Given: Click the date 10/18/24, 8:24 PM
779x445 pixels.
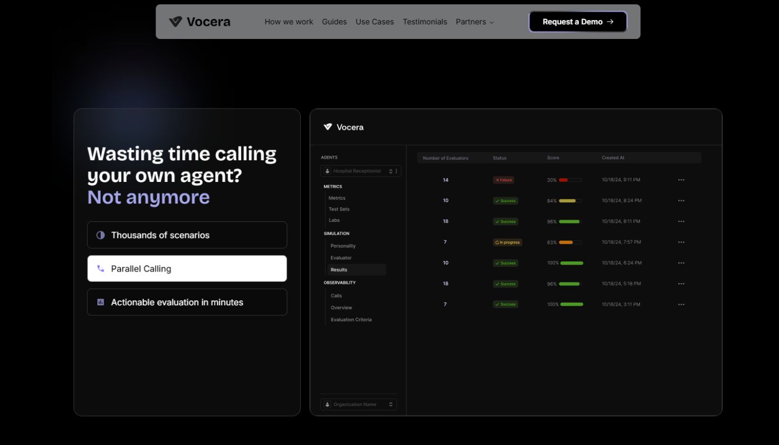Looking at the screenshot, I should (x=622, y=201).
